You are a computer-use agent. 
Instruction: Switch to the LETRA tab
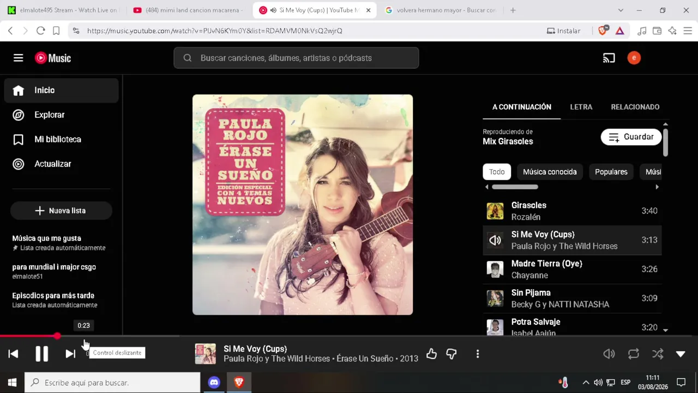pos(581,107)
